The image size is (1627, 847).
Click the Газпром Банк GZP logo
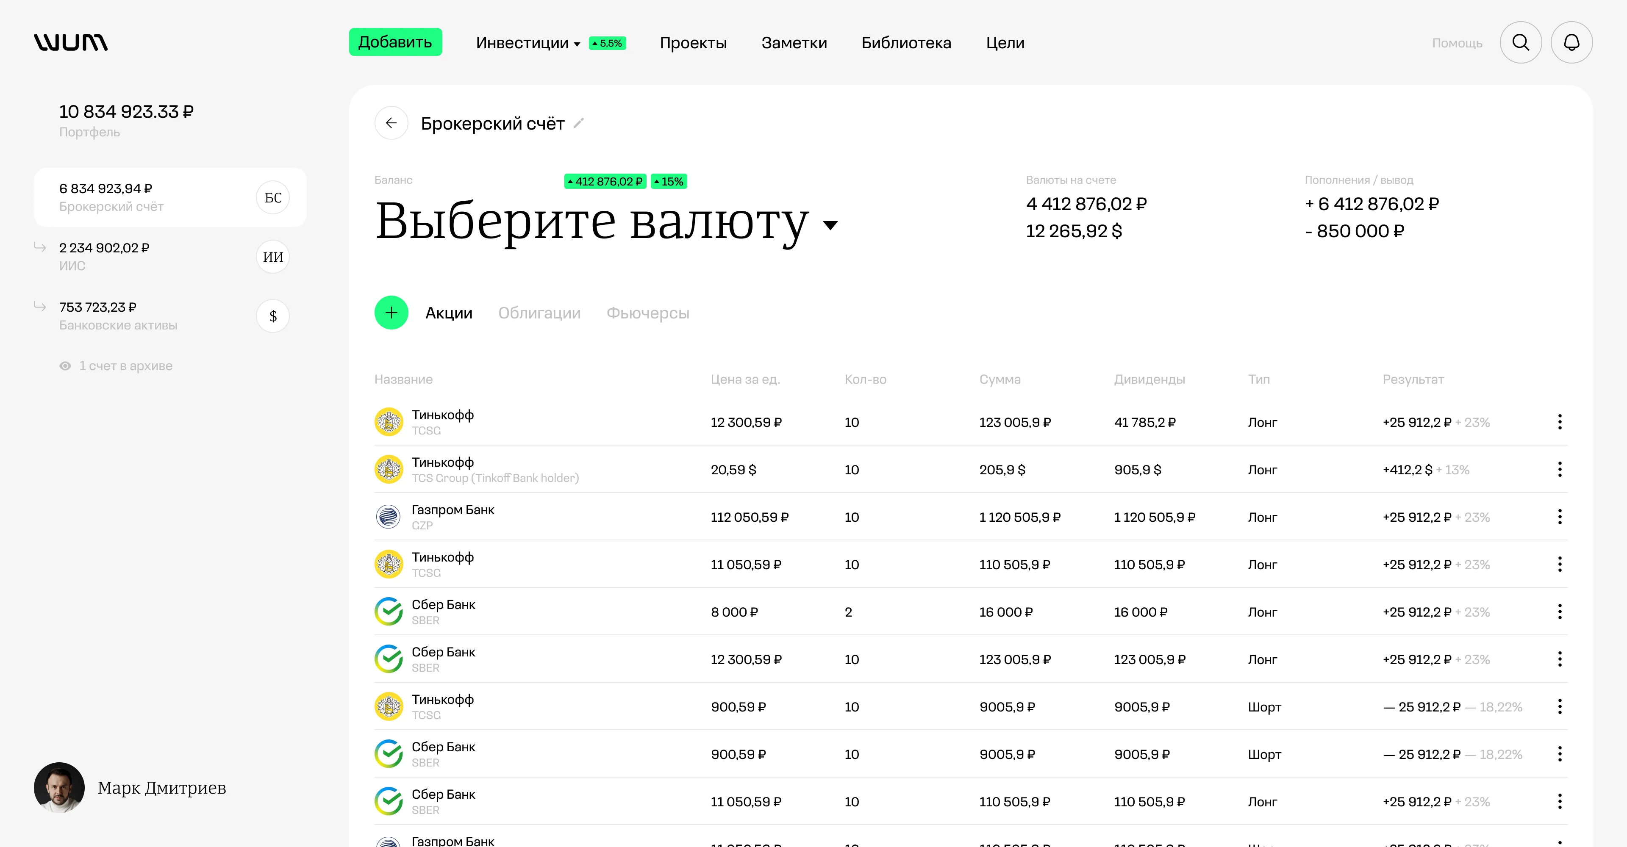click(x=389, y=517)
